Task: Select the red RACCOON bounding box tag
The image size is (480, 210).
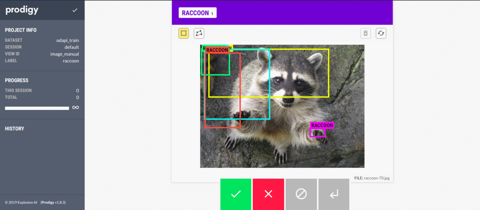Action: [x=217, y=50]
